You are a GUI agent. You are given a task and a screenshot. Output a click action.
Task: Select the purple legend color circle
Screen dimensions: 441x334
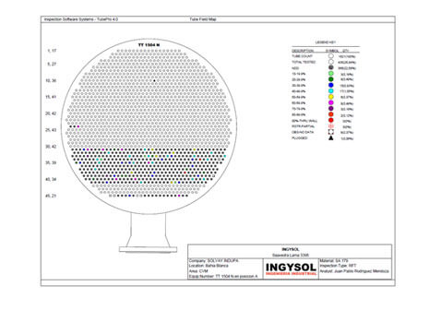pos(331,109)
